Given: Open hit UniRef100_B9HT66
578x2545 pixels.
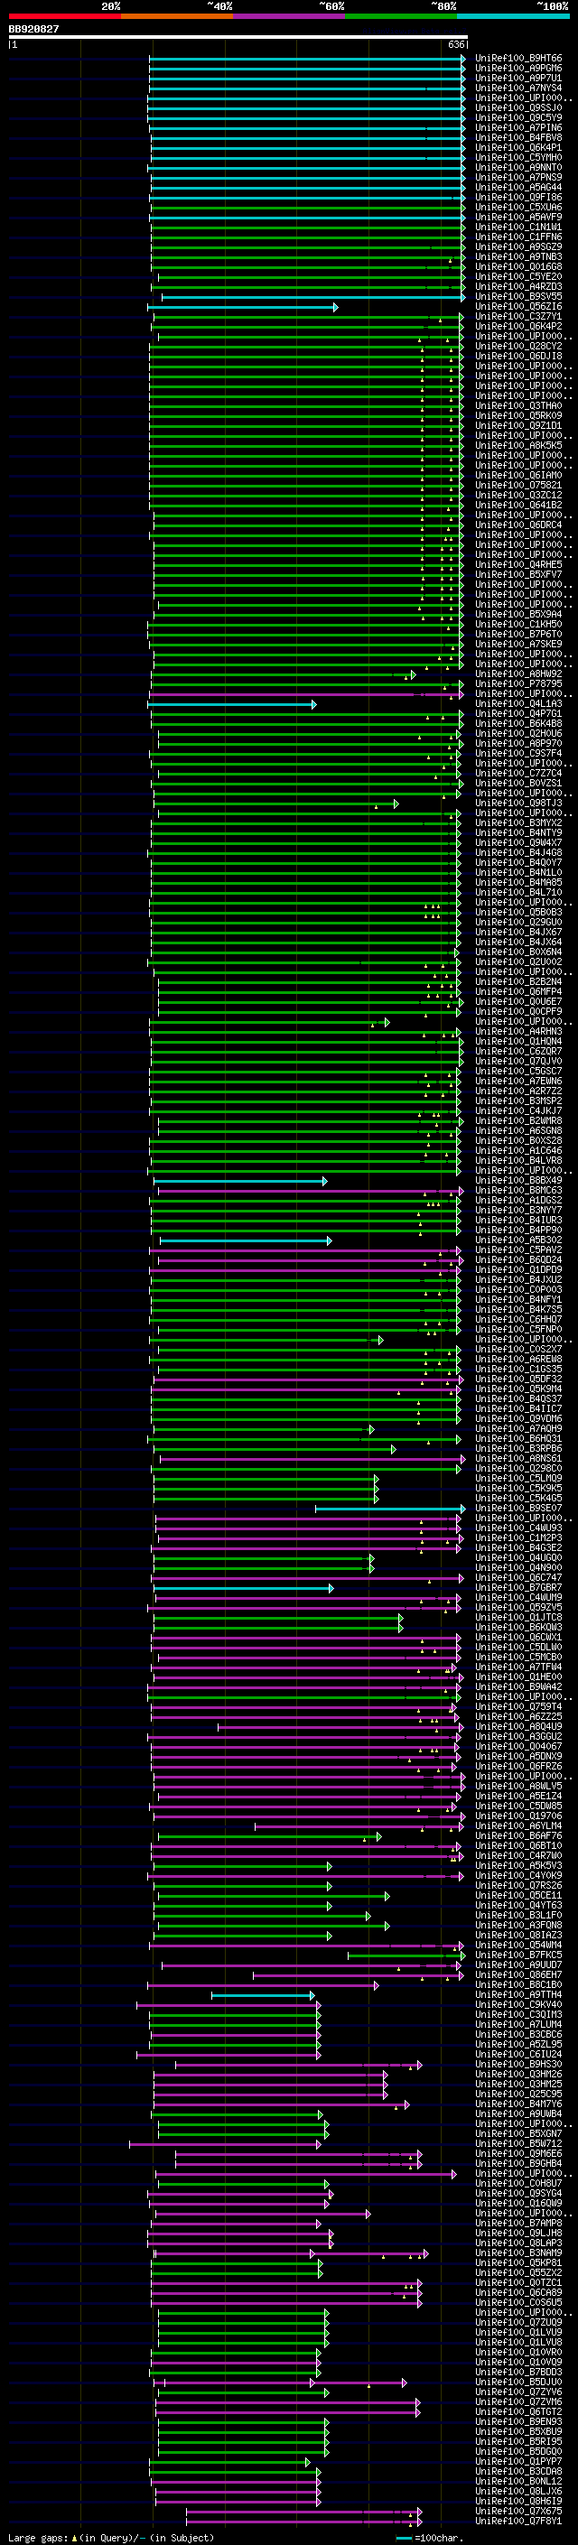Looking at the screenshot, I should [517, 60].
